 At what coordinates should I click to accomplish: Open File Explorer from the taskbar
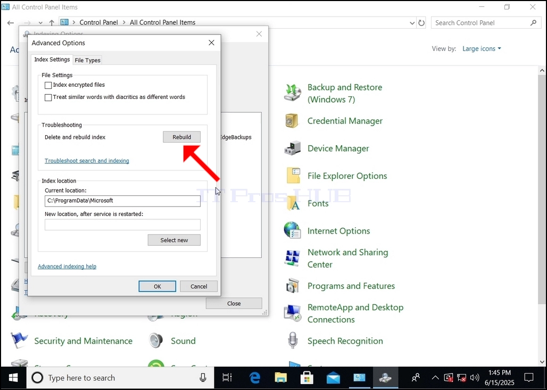tap(281, 378)
